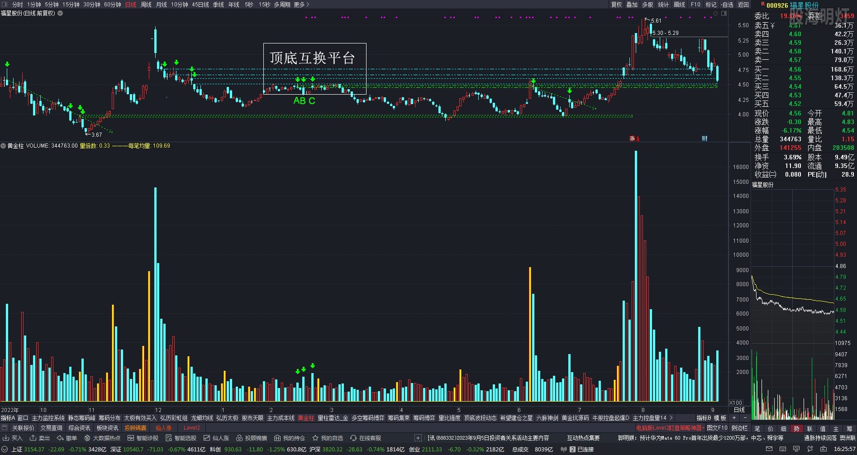Select 主力监控系统 indicator tab
Image resolution: width=857 pixels, height=455 pixels.
tap(48, 418)
